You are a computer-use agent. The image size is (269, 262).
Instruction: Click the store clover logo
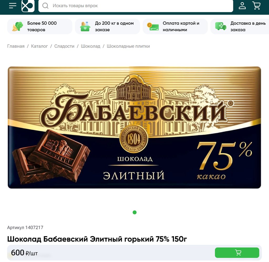point(28,6)
